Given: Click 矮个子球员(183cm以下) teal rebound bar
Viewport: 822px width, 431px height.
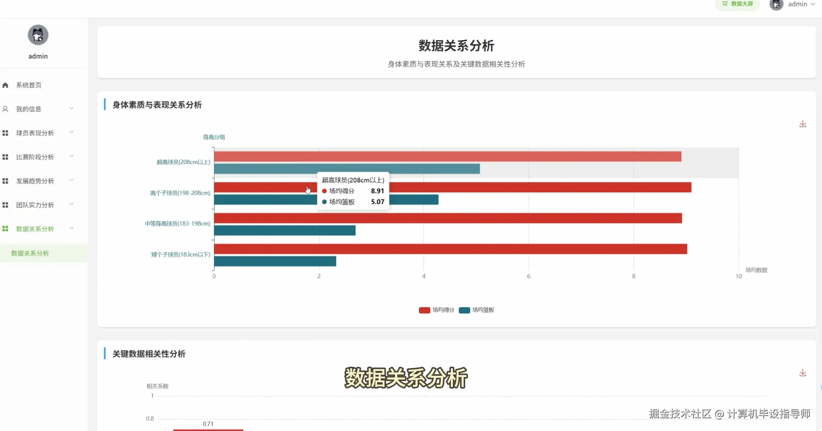Looking at the screenshot, I should 275,261.
